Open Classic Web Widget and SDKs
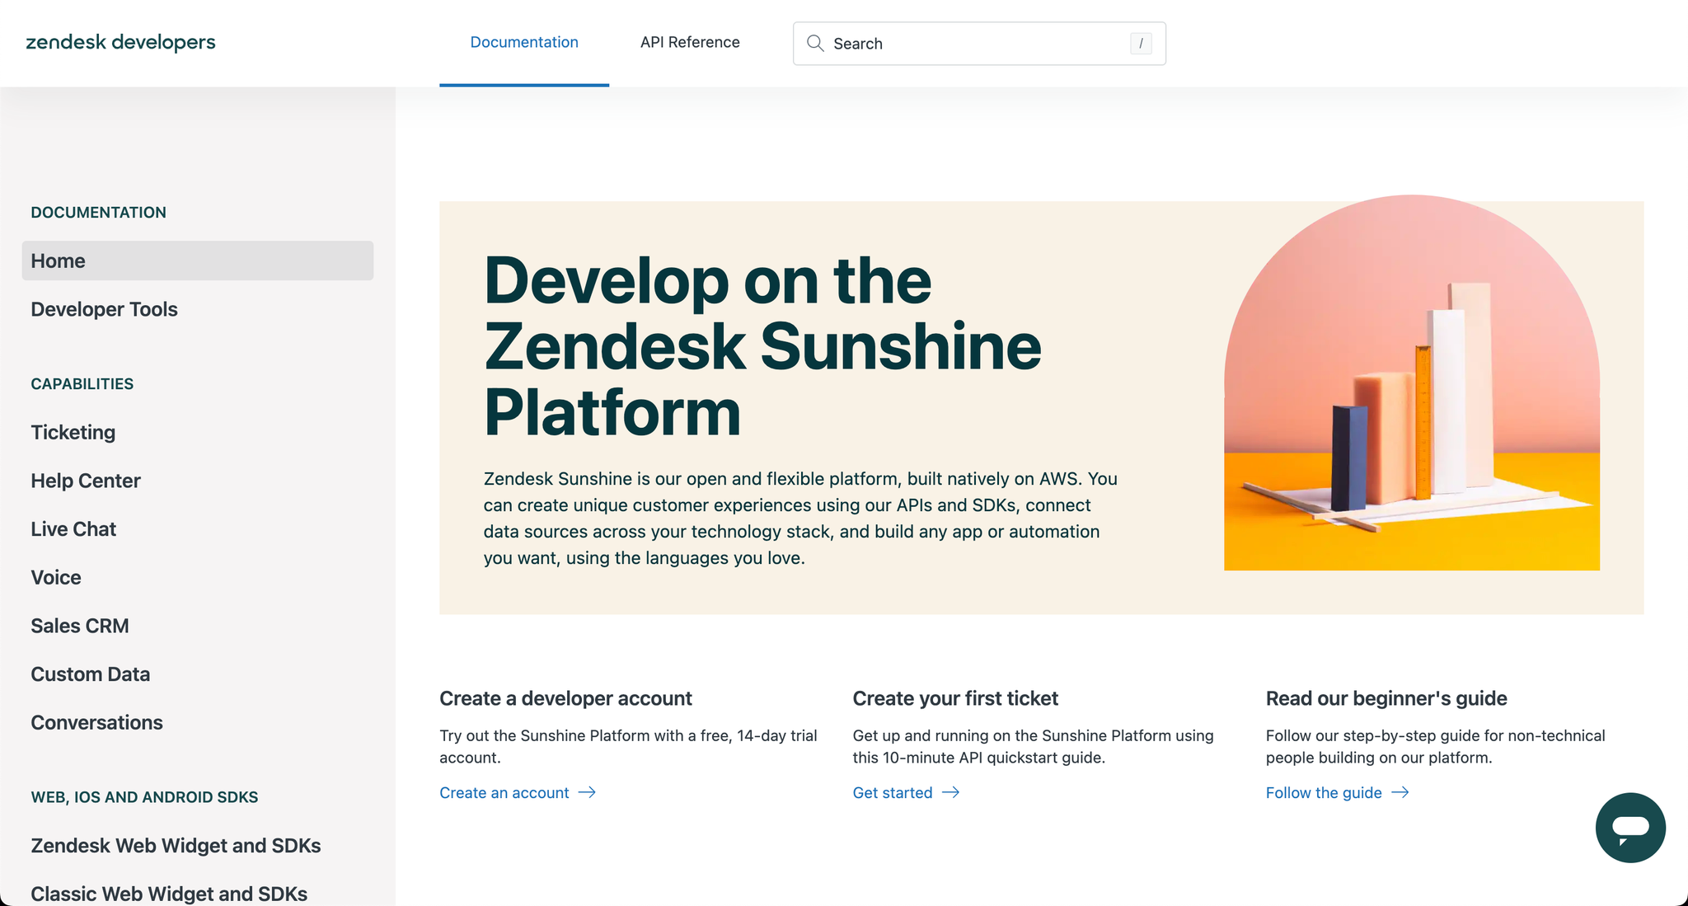Screen dimensions: 1688x906 169,894
